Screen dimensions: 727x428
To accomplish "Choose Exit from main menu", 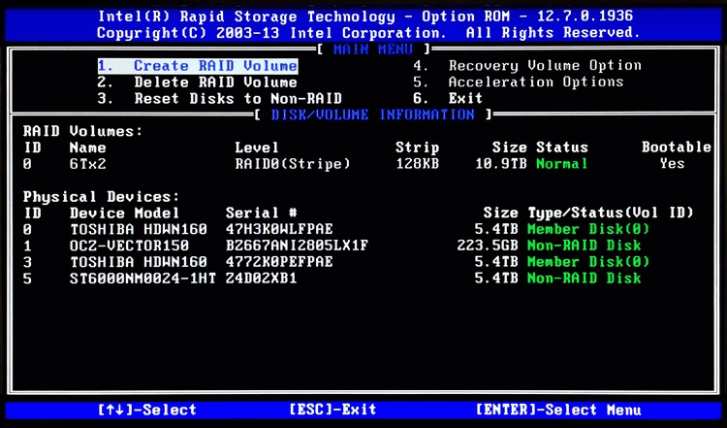I will 465,99.
